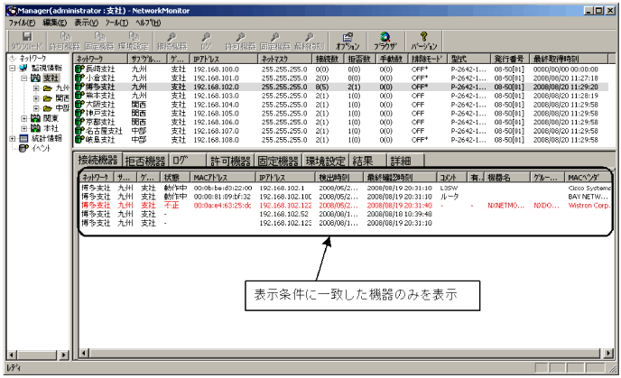Sort by 最終確認時刻 column header
The height and width of the screenshot is (378, 621).
point(399,178)
